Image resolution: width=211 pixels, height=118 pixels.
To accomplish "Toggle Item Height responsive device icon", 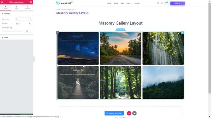I will click(x=11, y=28).
